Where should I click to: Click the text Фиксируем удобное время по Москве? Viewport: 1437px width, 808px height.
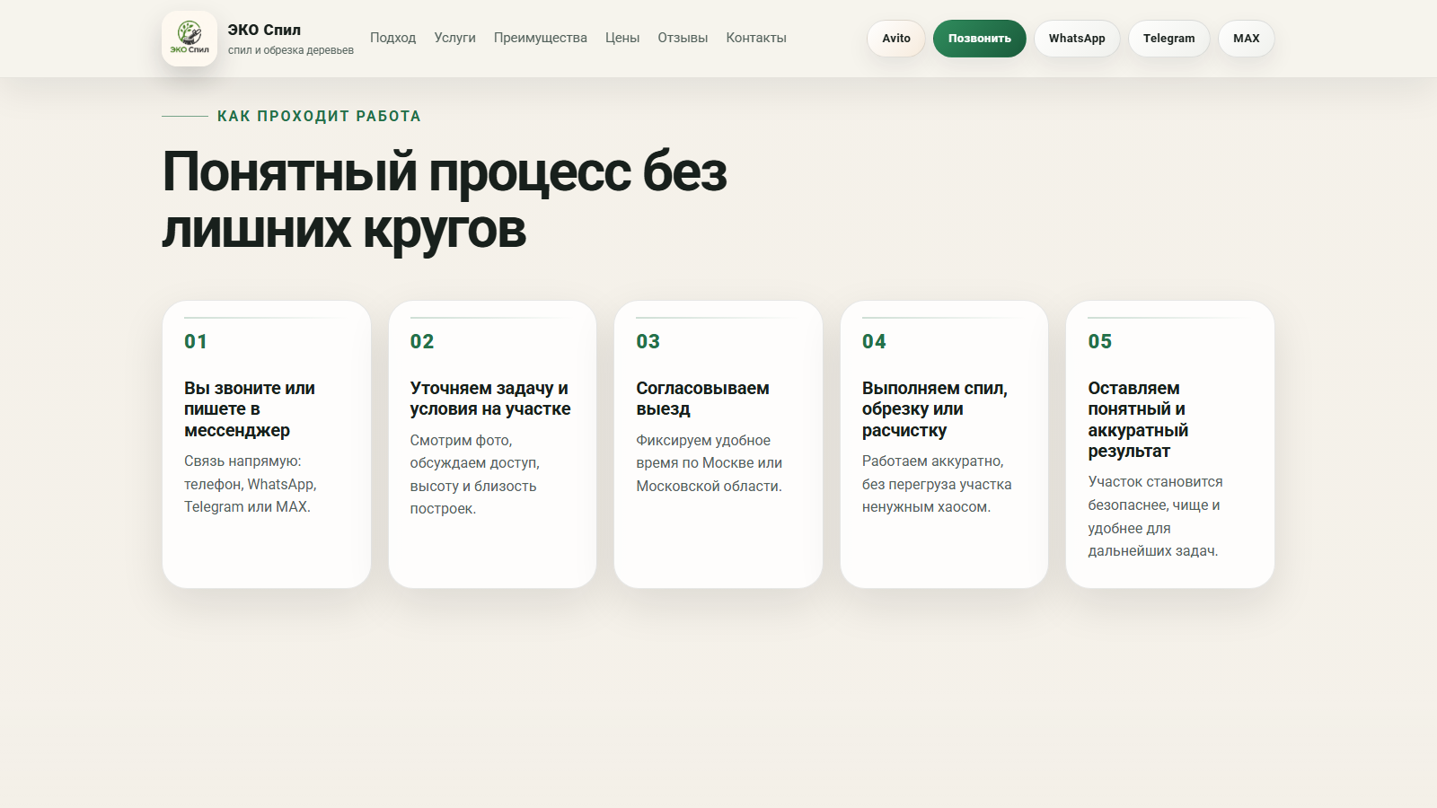[x=710, y=463]
